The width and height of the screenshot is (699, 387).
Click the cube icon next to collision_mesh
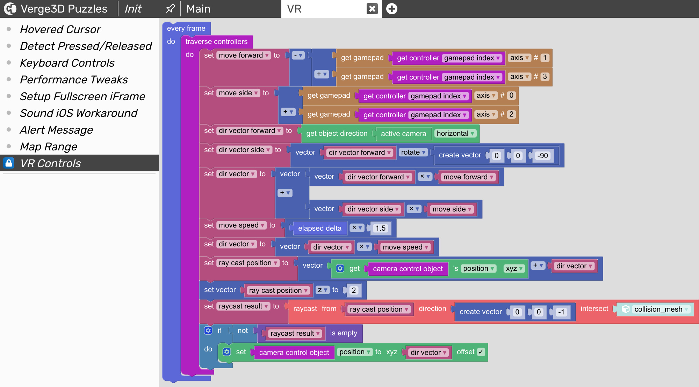coord(626,309)
